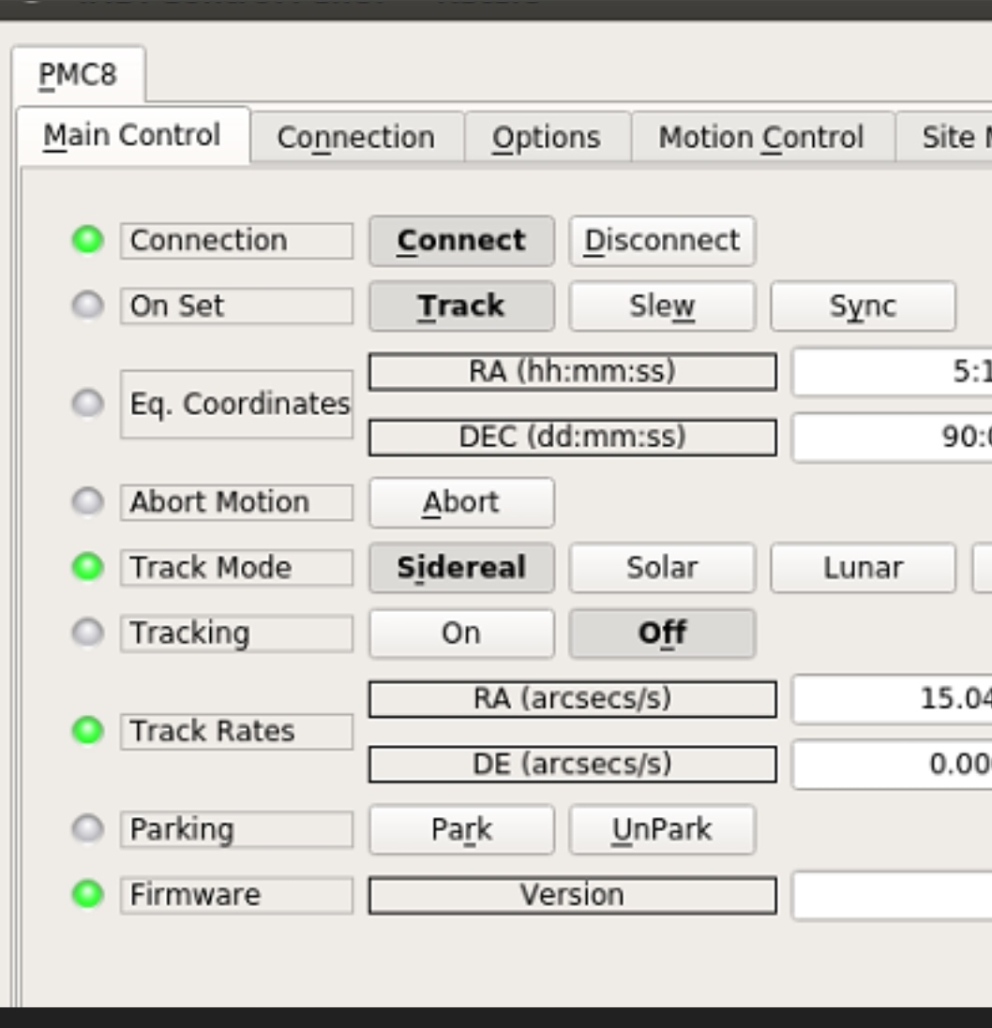Click the On Set status light
992x1028 pixels.
(x=88, y=305)
